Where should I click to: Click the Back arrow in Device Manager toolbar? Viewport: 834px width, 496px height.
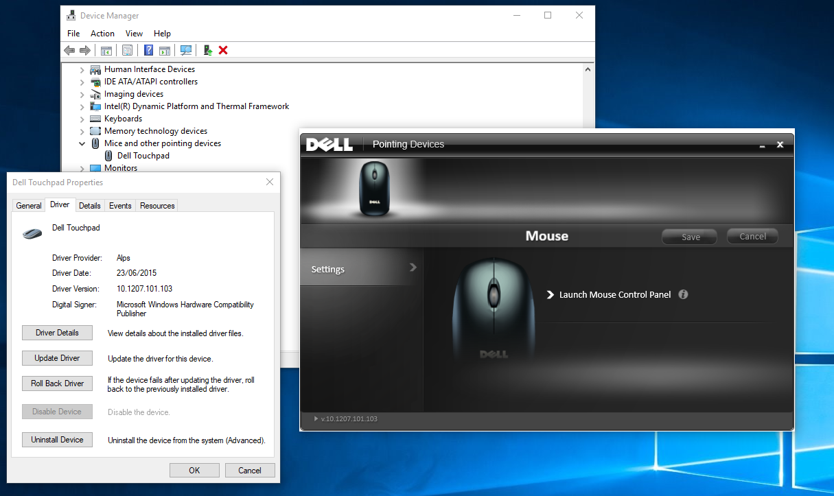coord(69,50)
